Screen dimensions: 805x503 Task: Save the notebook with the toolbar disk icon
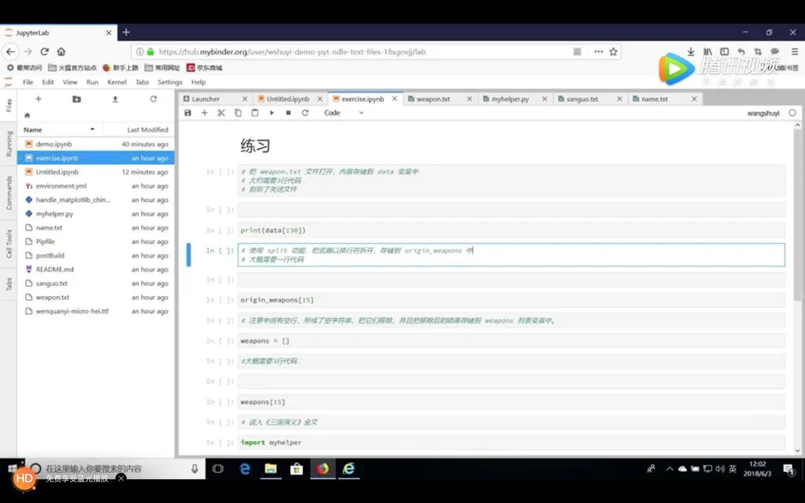tap(188, 113)
